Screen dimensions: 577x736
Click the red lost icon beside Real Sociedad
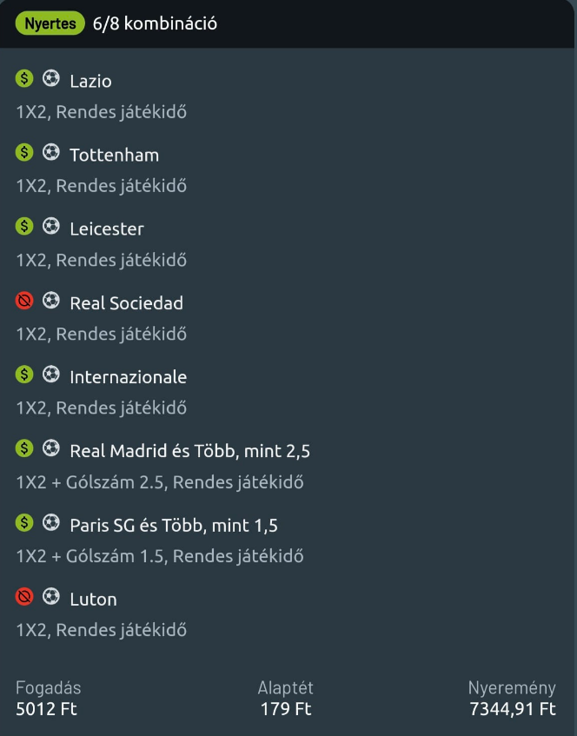24,302
